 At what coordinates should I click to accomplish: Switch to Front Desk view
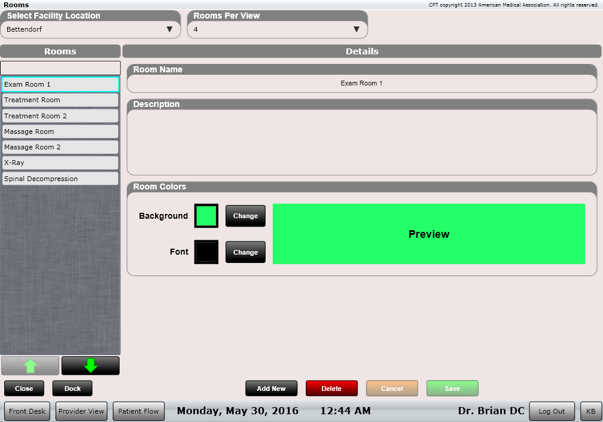[x=28, y=411]
